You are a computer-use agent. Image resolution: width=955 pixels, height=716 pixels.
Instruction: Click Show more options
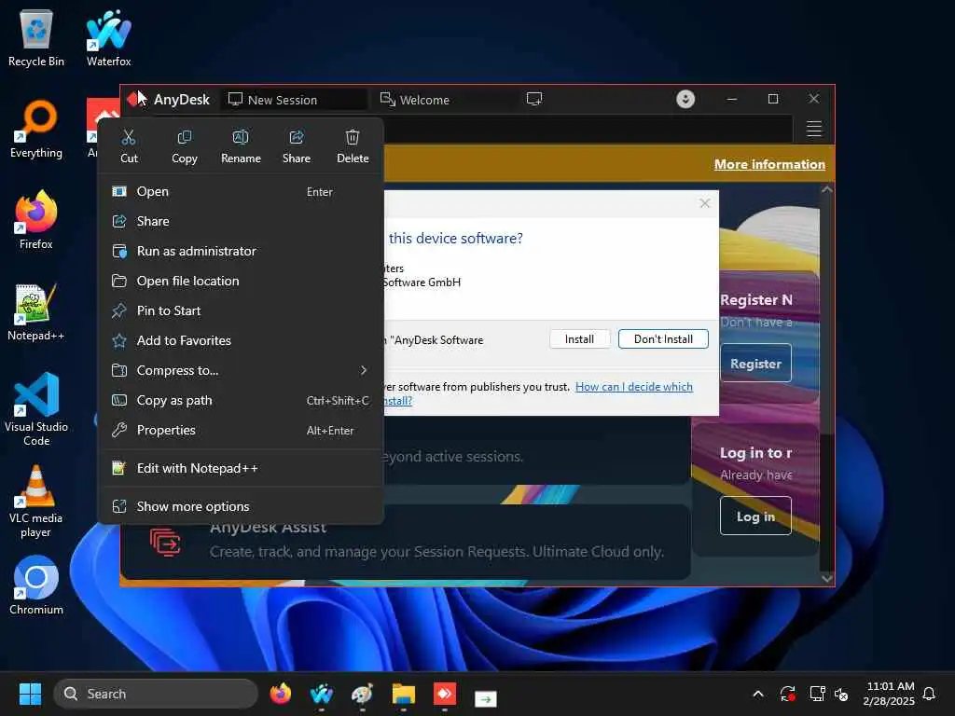click(x=242, y=506)
